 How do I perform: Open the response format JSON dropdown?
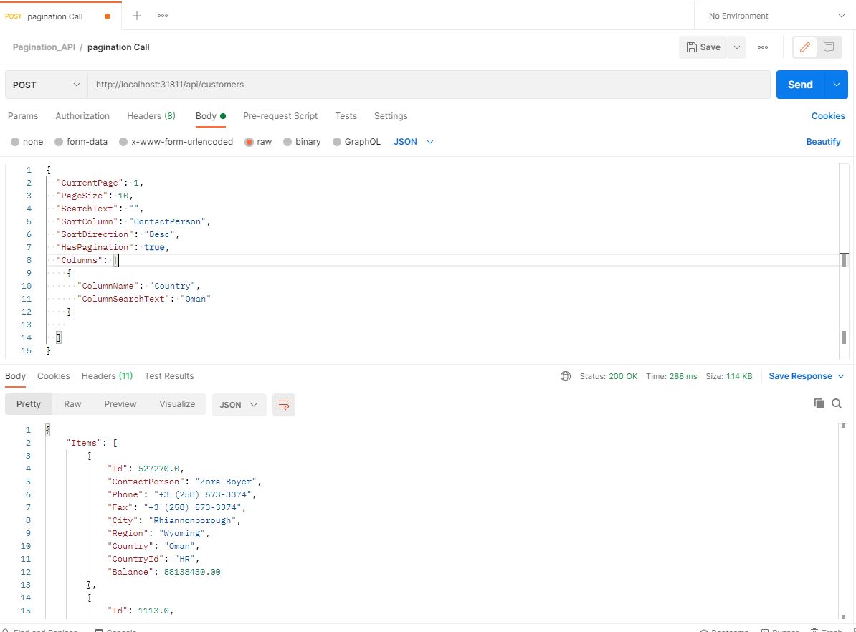239,404
